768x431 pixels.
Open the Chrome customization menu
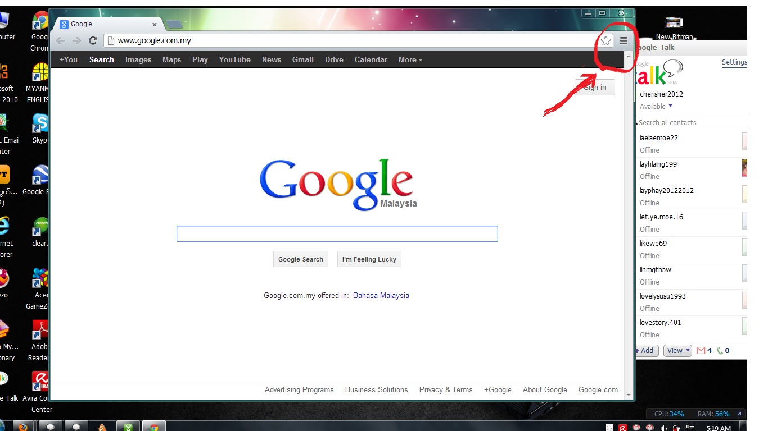pyautogui.click(x=624, y=40)
